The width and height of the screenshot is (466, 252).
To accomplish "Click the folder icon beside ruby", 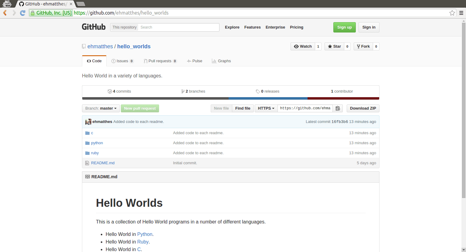I will click(x=87, y=153).
